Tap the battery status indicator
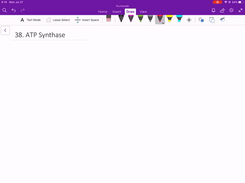This screenshot has height=183, width=245. [240, 2]
